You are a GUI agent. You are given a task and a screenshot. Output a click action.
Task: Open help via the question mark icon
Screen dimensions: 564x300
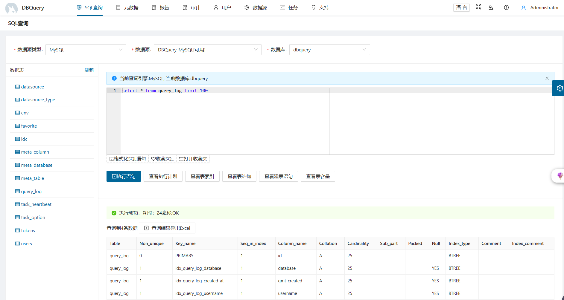[x=506, y=7]
